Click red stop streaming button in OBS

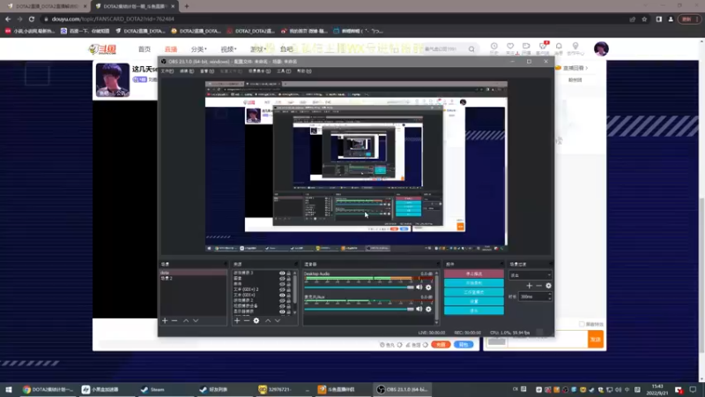tap(474, 273)
